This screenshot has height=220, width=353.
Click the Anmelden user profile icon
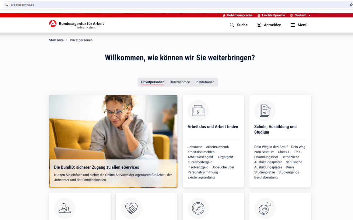point(259,25)
